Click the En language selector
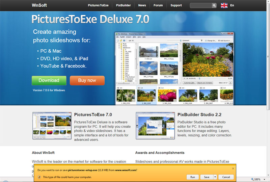270x182 pixels. click(232, 5)
